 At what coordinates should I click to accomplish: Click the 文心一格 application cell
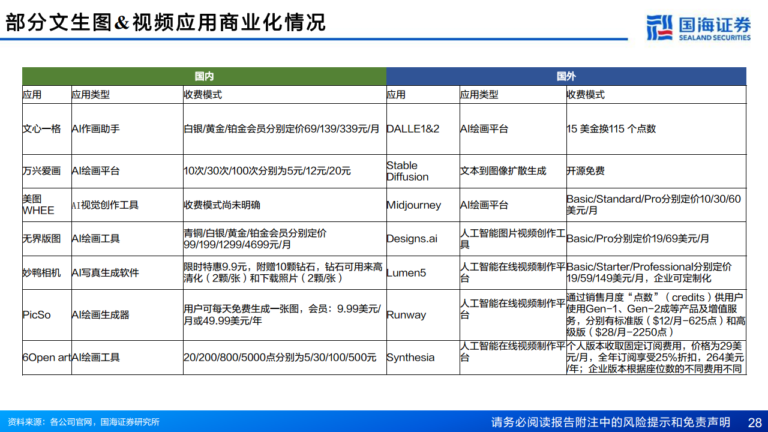(47, 129)
